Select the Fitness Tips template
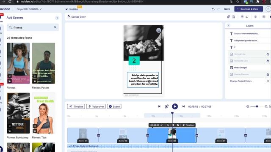The width and height of the screenshot is (271, 152). pyautogui.click(x=44, y=113)
